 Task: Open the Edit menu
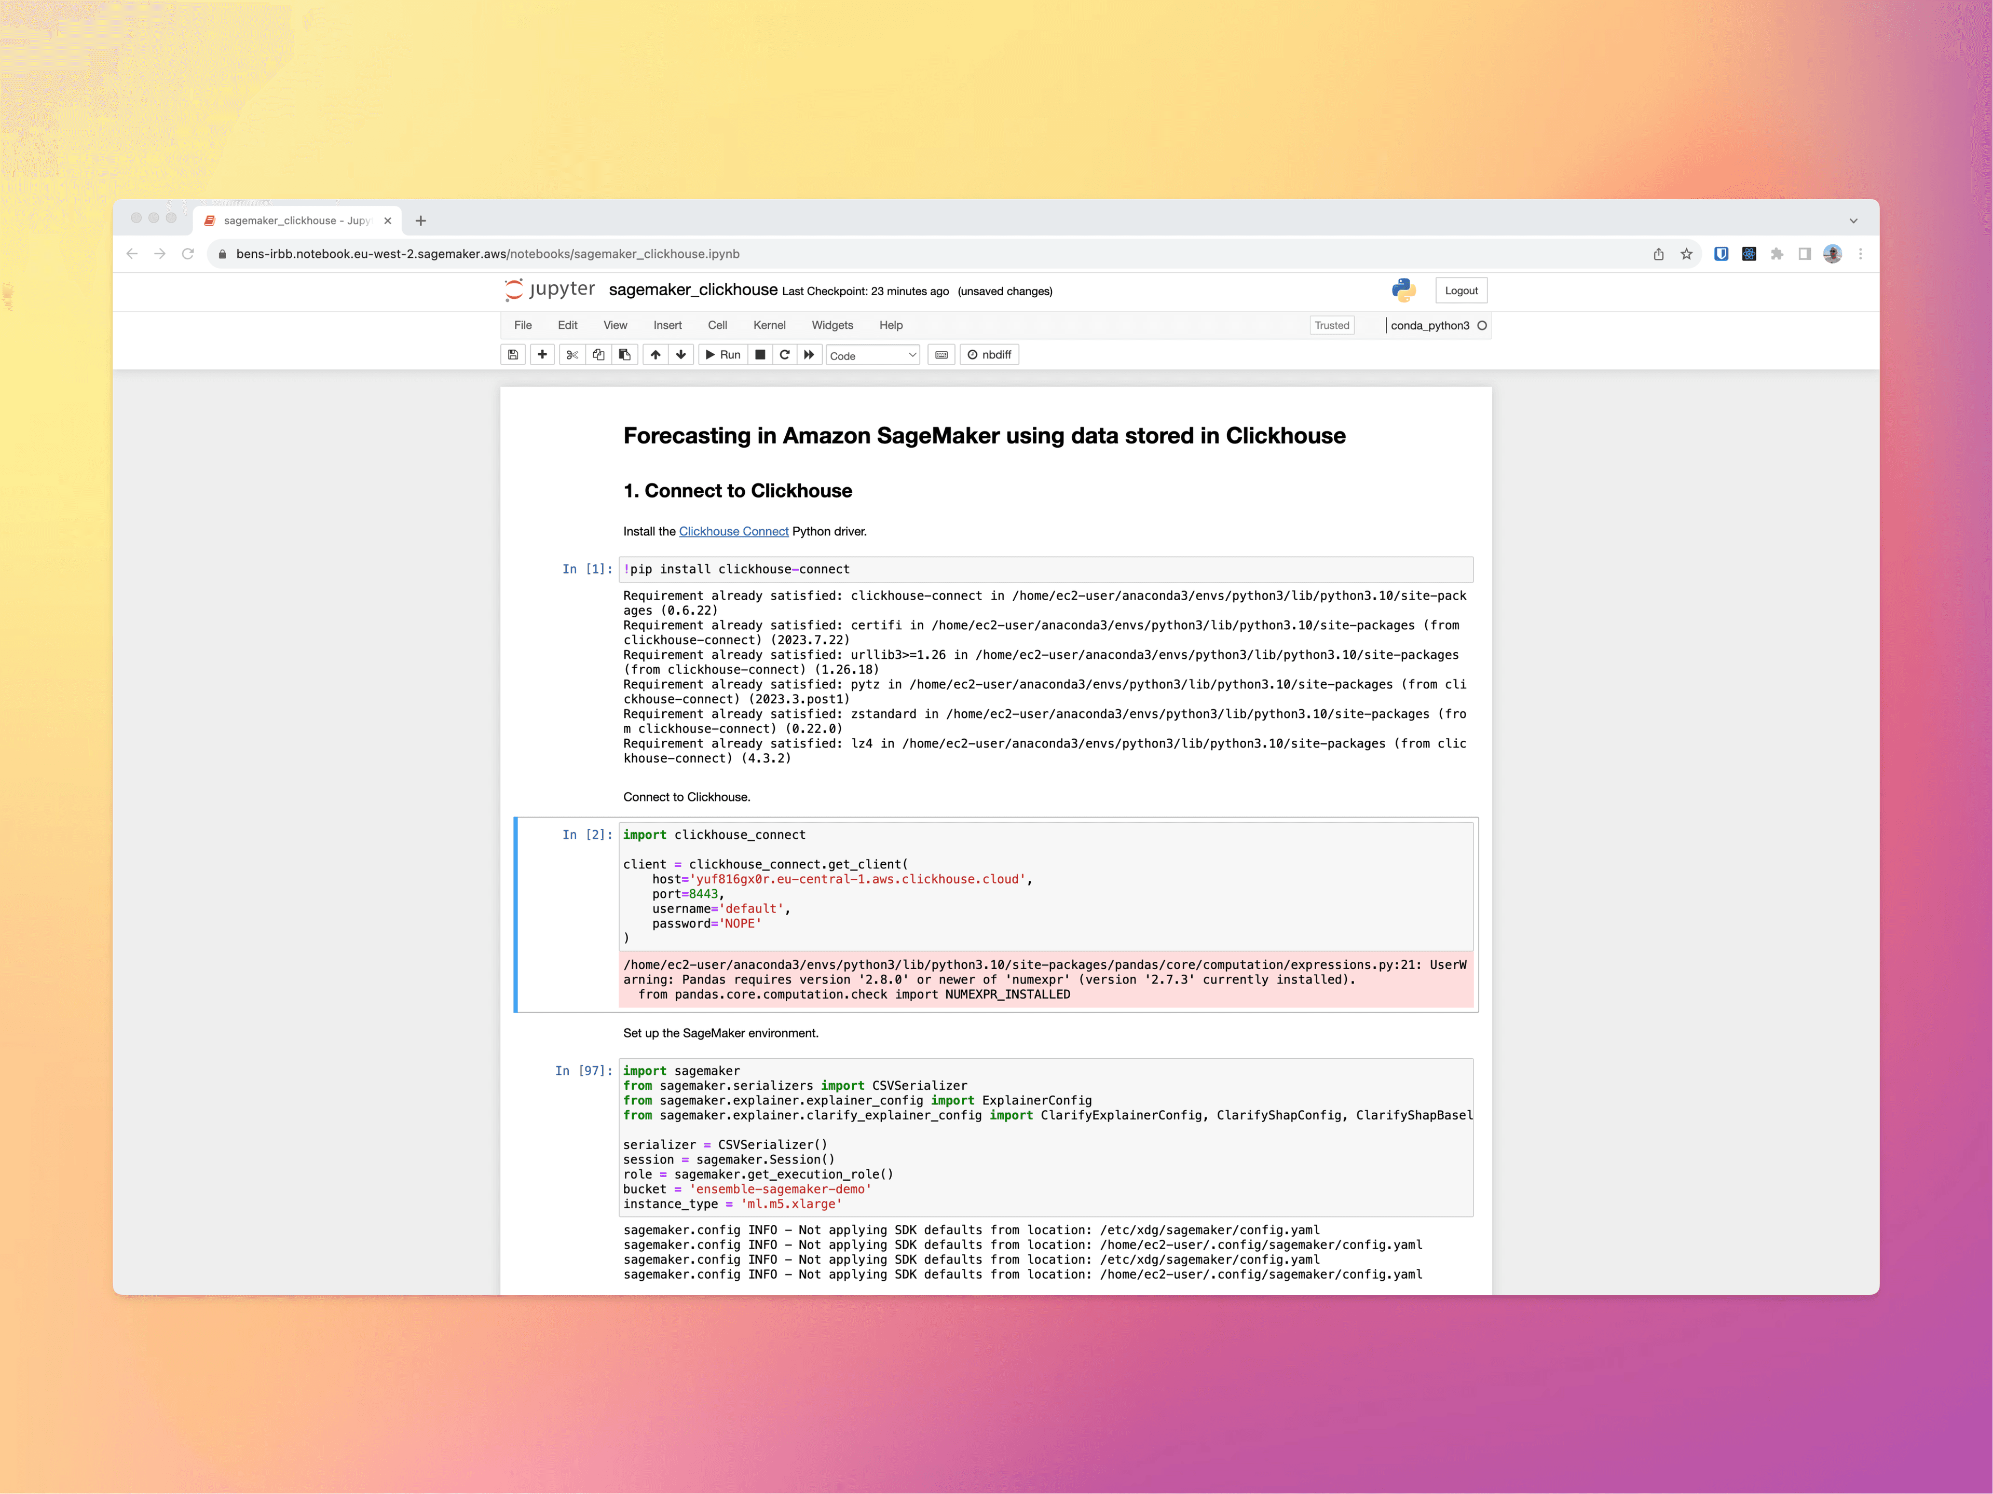pos(568,325)
